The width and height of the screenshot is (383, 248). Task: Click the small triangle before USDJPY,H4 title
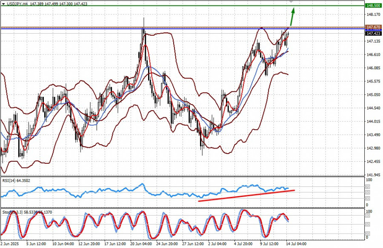click(3, 4)
